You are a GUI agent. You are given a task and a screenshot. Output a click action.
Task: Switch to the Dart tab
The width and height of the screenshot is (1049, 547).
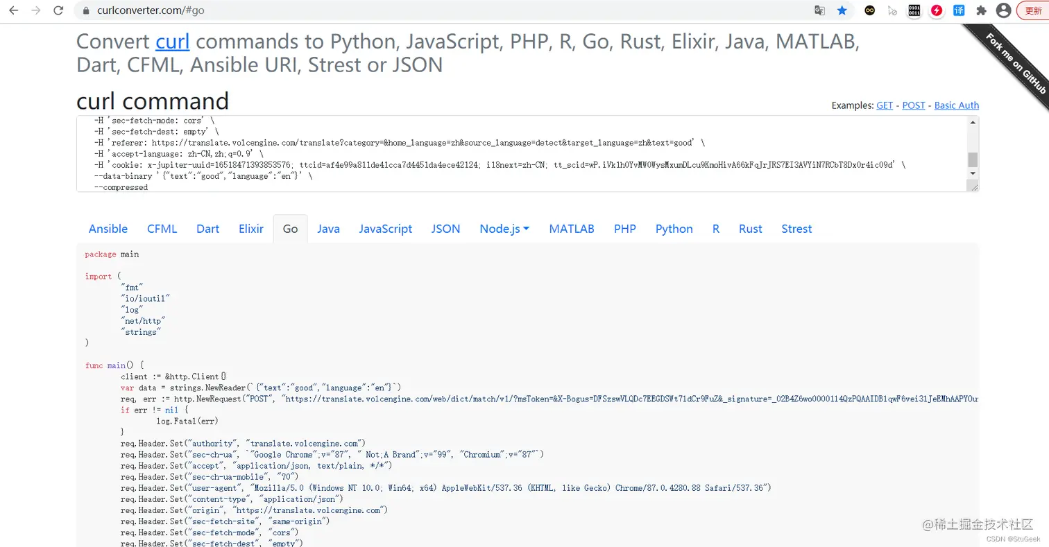point(207,229)
